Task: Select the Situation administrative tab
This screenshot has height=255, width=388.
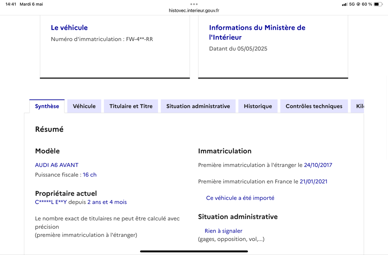Action: [198, 106]
